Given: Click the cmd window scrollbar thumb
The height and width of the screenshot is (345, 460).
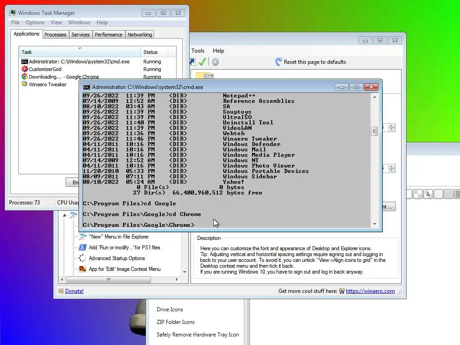Looking at the screenshot, I should [x=374, y=131].
